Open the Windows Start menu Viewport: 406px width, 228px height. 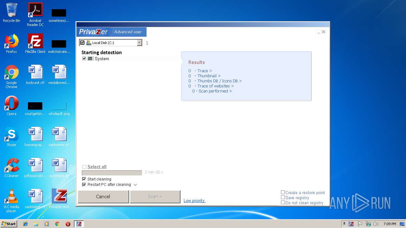[x=9, y=224]
